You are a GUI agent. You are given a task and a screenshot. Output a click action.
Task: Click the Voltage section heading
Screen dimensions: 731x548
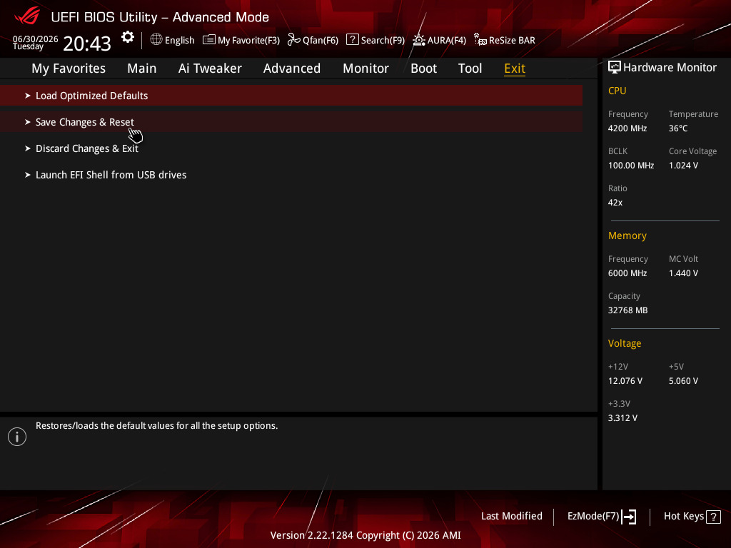pyautogui.click(x=625, y=343)
